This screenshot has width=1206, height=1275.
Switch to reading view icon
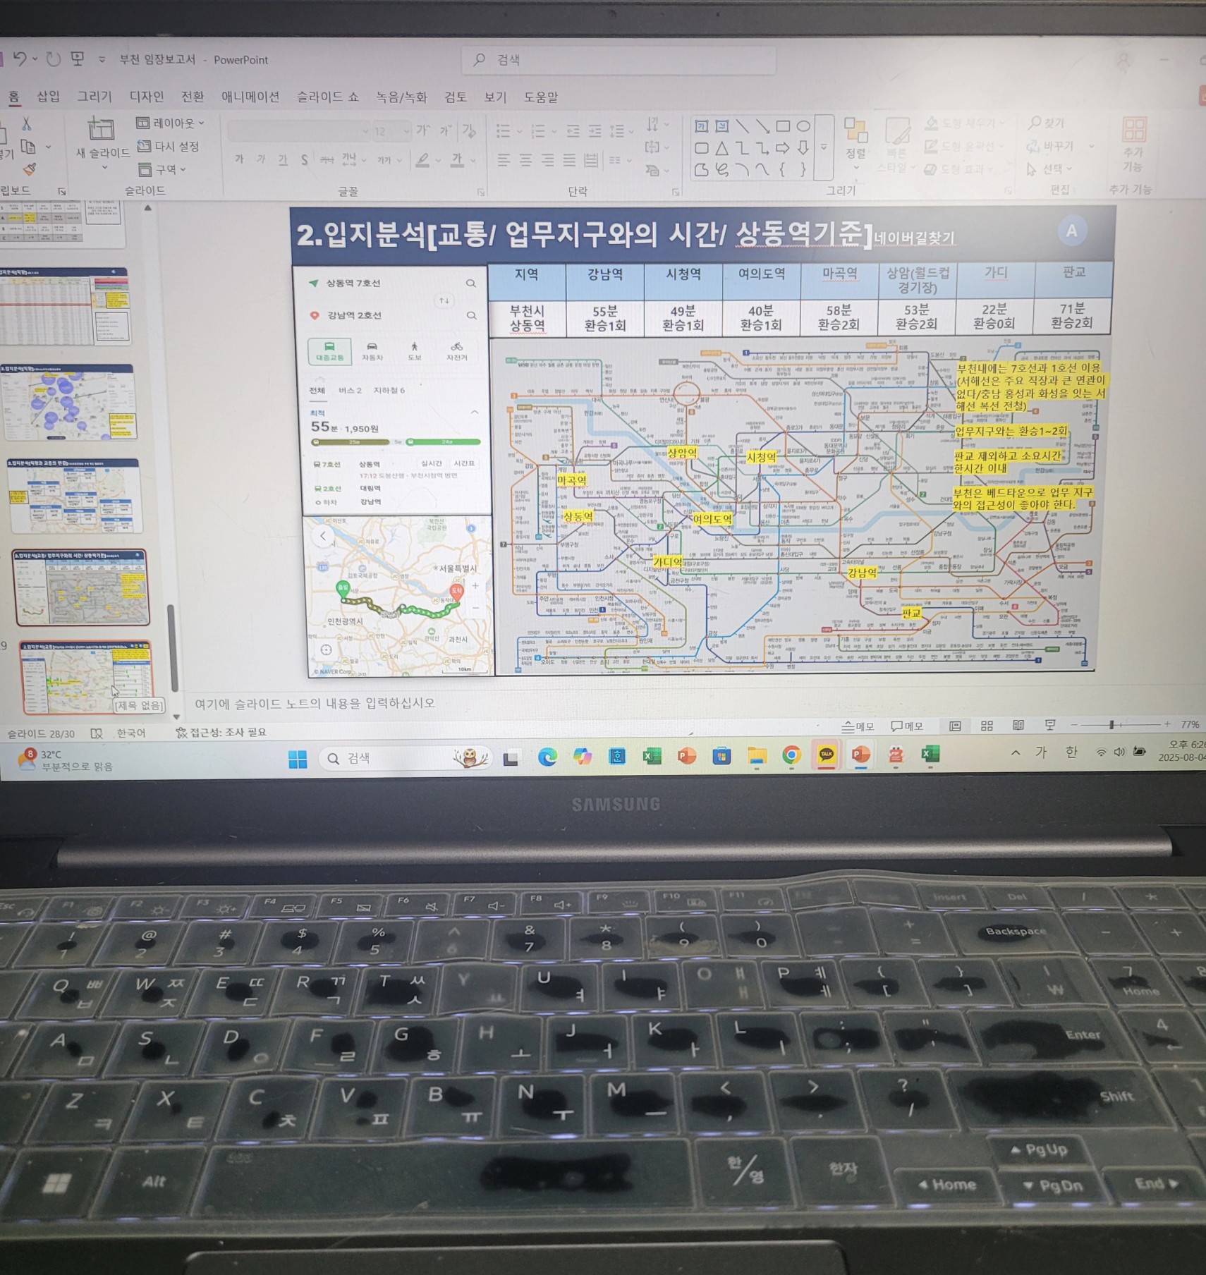point(1018,725)
